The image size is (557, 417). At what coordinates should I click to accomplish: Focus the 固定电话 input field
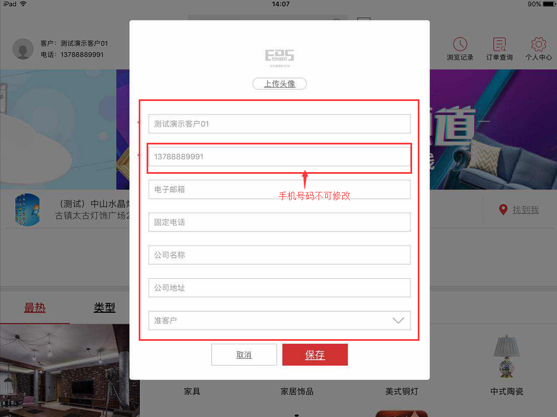point(280,222)
